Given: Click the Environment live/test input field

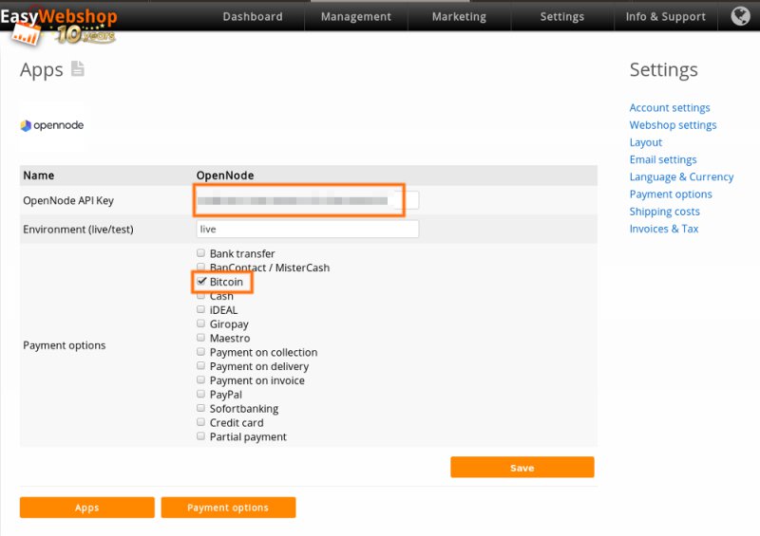Looking at the screenshot, I should pyautogui.click(x=306, y=230).
